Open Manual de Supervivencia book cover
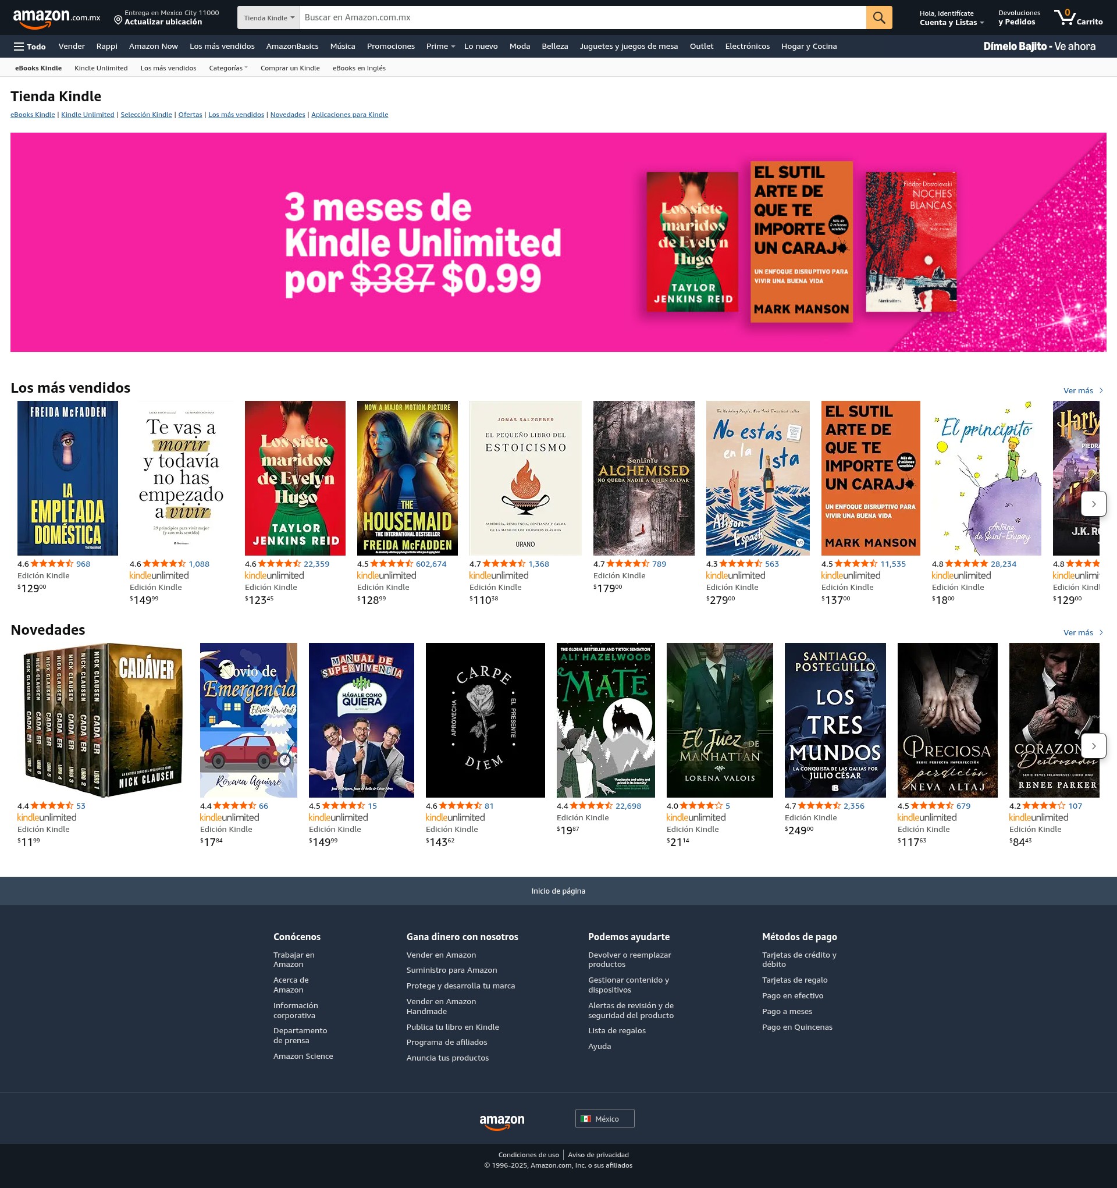The image size is (1117, 1188). point(361,720)
